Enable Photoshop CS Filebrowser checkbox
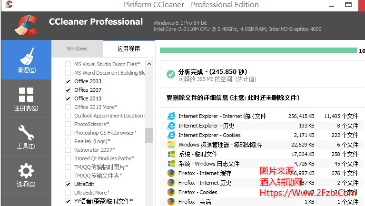 tap(68, 133)
